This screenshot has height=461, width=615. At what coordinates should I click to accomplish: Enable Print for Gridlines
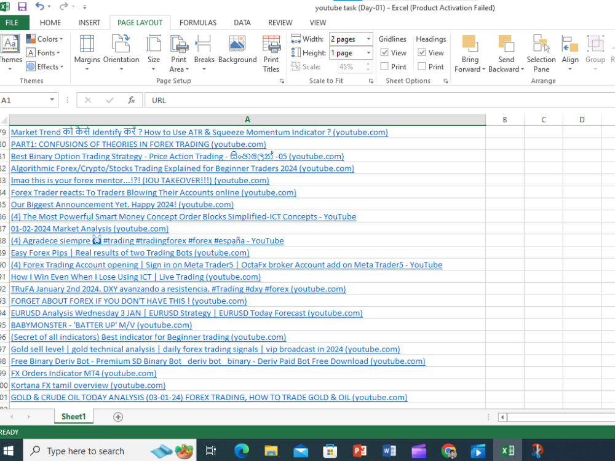384,66
